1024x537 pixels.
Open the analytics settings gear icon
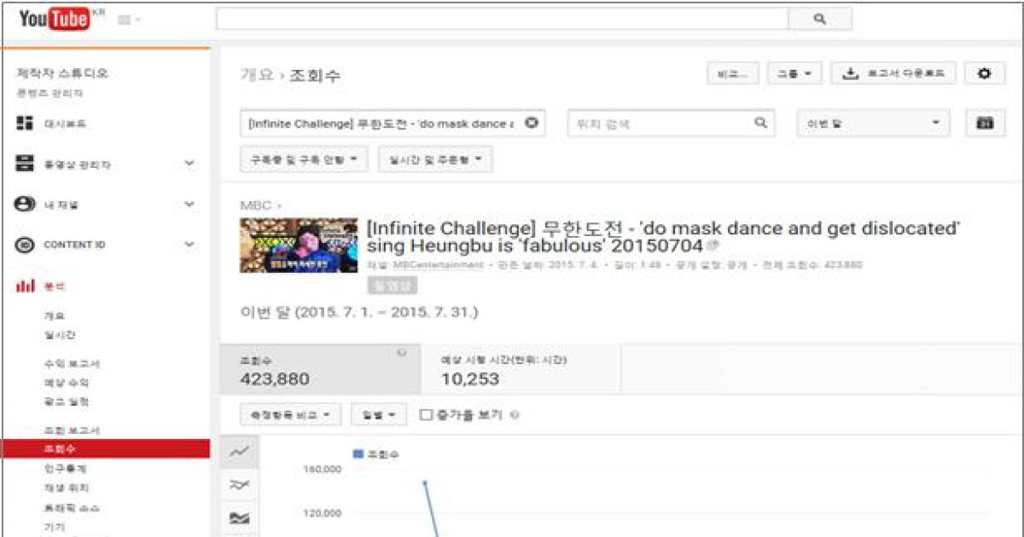pyautogui.click(x=984, y=73)
